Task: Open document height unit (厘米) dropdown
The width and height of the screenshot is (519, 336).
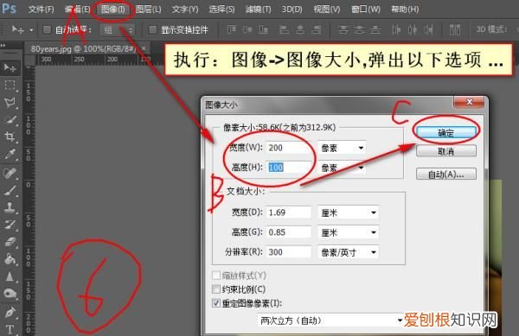Action: 349,232
